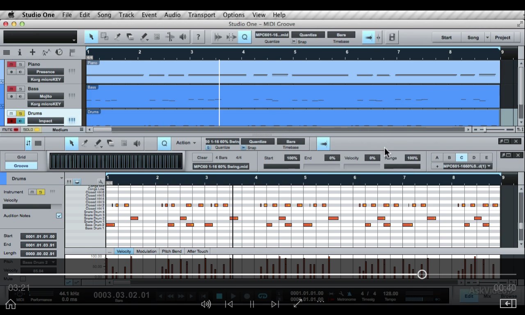Switch to the After Touch lane tab
The width and height of the screenshot is (525, 315).
click(x=197, y=251)
